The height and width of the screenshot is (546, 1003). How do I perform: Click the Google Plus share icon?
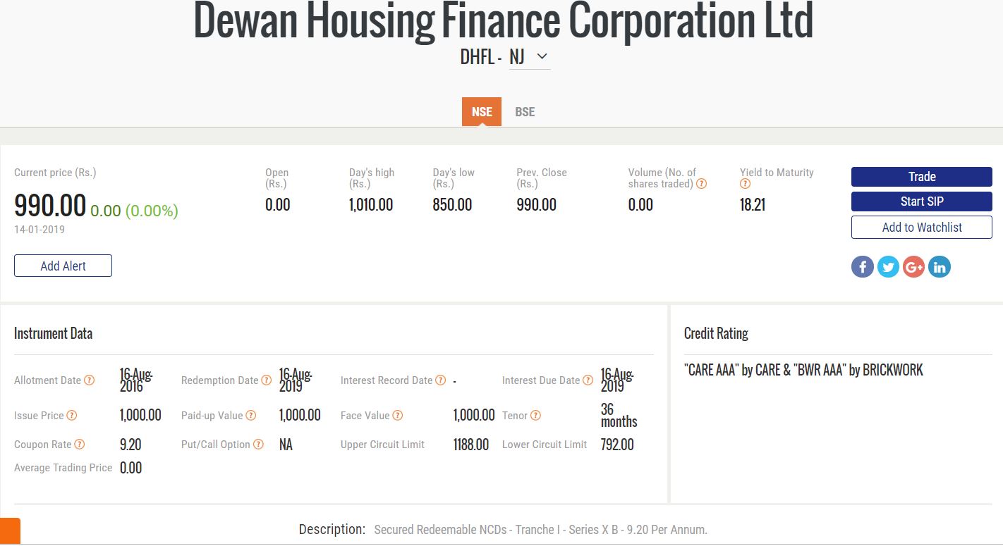click(x=913, y=267)
